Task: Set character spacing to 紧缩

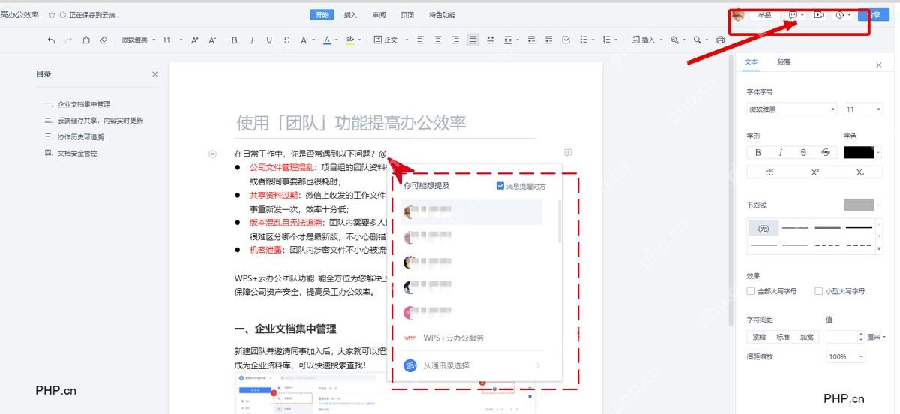Action: [760, 337]
